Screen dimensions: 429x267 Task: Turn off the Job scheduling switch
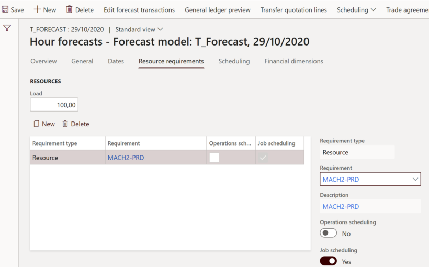point(328,261)
